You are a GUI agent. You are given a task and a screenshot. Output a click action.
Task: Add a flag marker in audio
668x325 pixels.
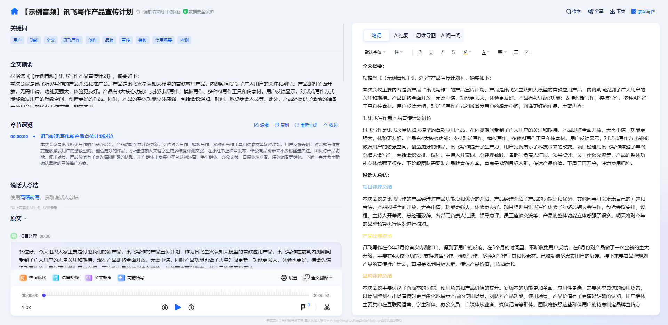coord(303,307)
